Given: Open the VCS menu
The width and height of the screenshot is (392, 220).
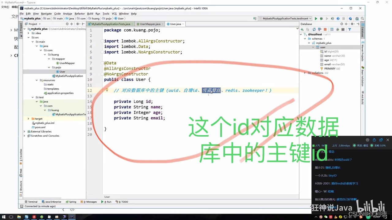Looking at the screenshot, I should (114, 13).
